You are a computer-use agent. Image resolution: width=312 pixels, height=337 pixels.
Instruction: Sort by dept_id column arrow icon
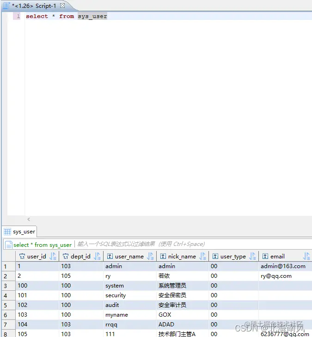[97, 256]
